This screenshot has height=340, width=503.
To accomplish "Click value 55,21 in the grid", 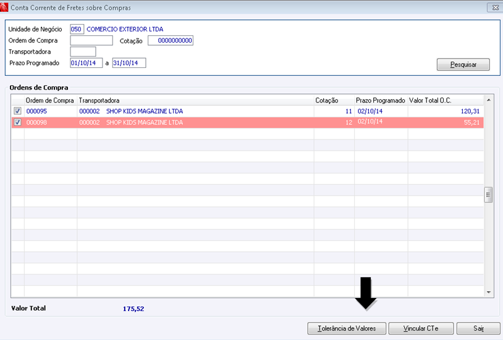I will tap(471, 122).
